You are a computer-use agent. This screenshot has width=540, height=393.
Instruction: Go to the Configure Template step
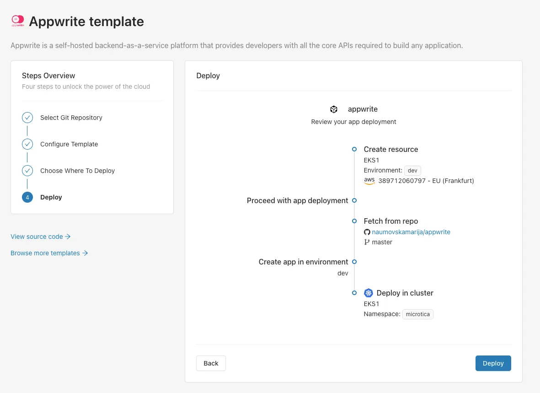pos(69,144)
